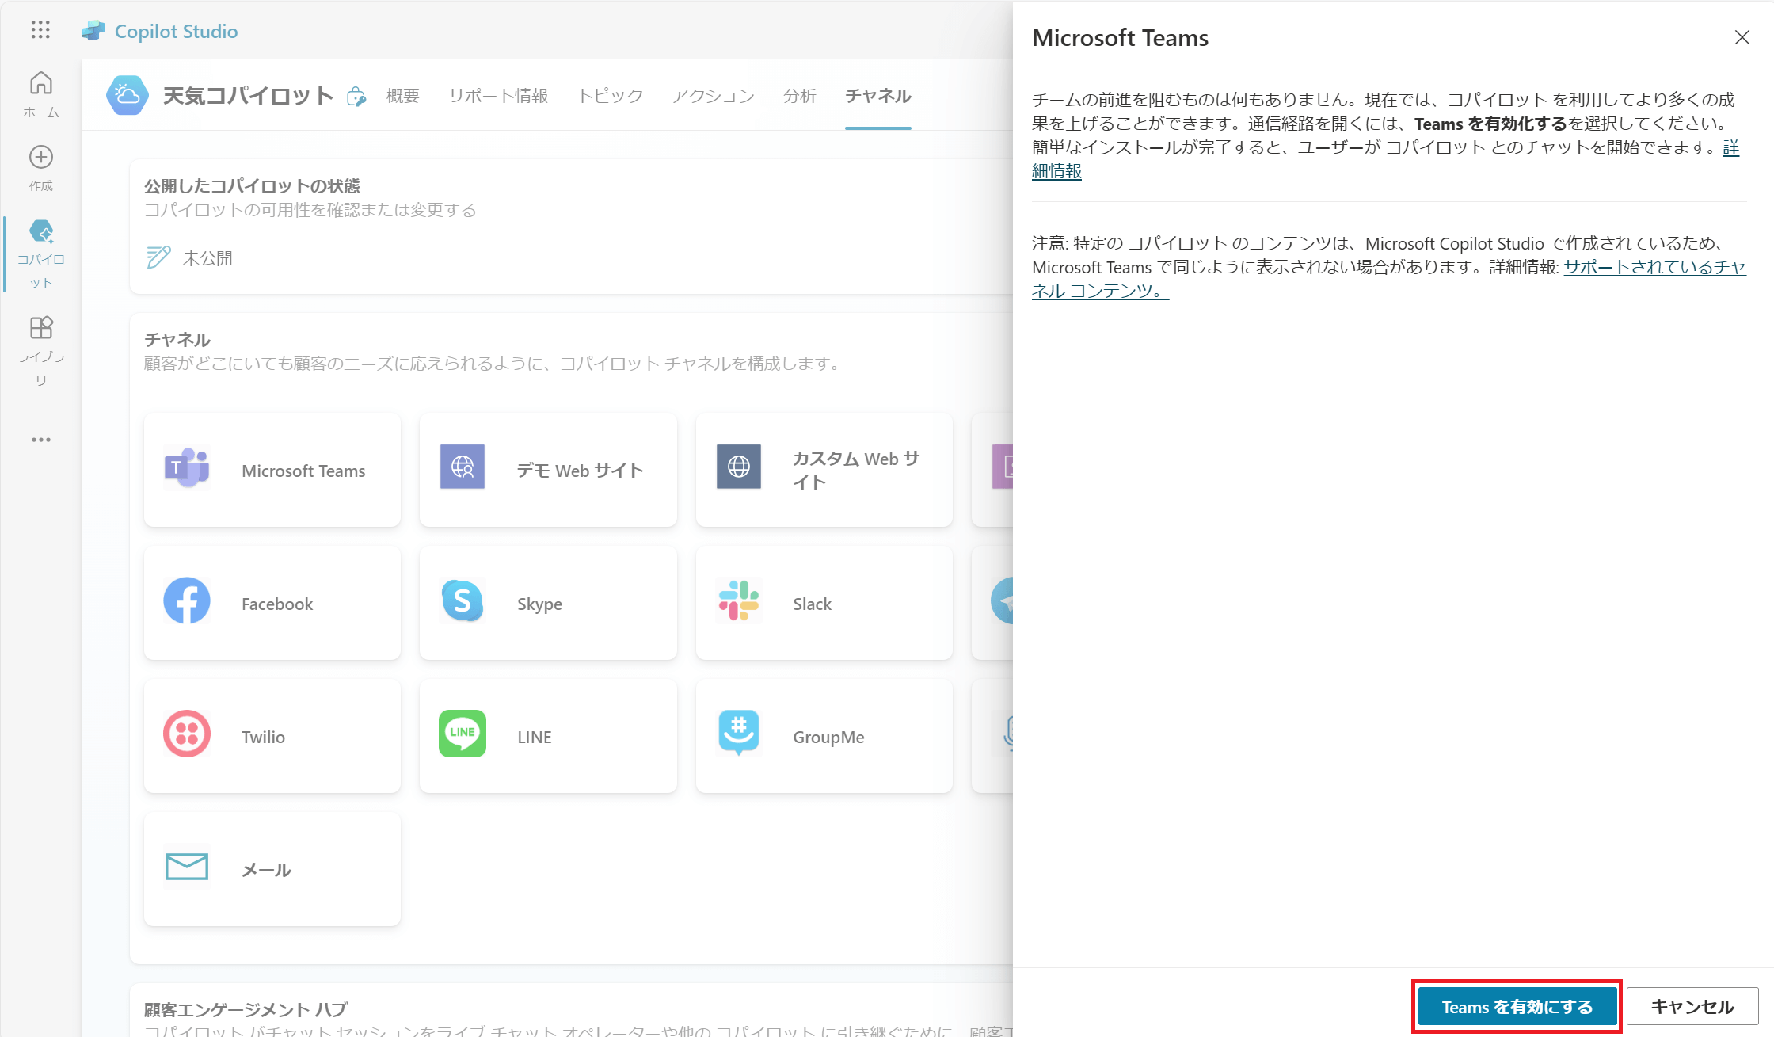Click the Teams を有効にする button
The width and height of the screenshot is (1774, 1037).
pyautogui.click(x=1517, y=1006)
